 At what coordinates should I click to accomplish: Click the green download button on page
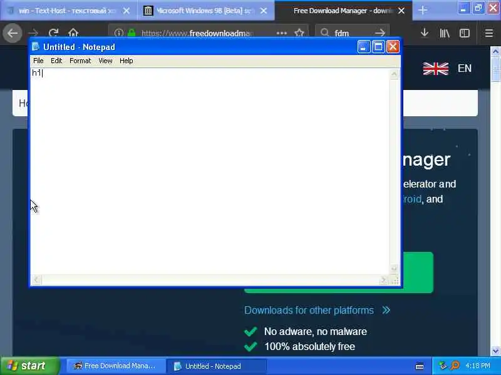coord(417,272)
